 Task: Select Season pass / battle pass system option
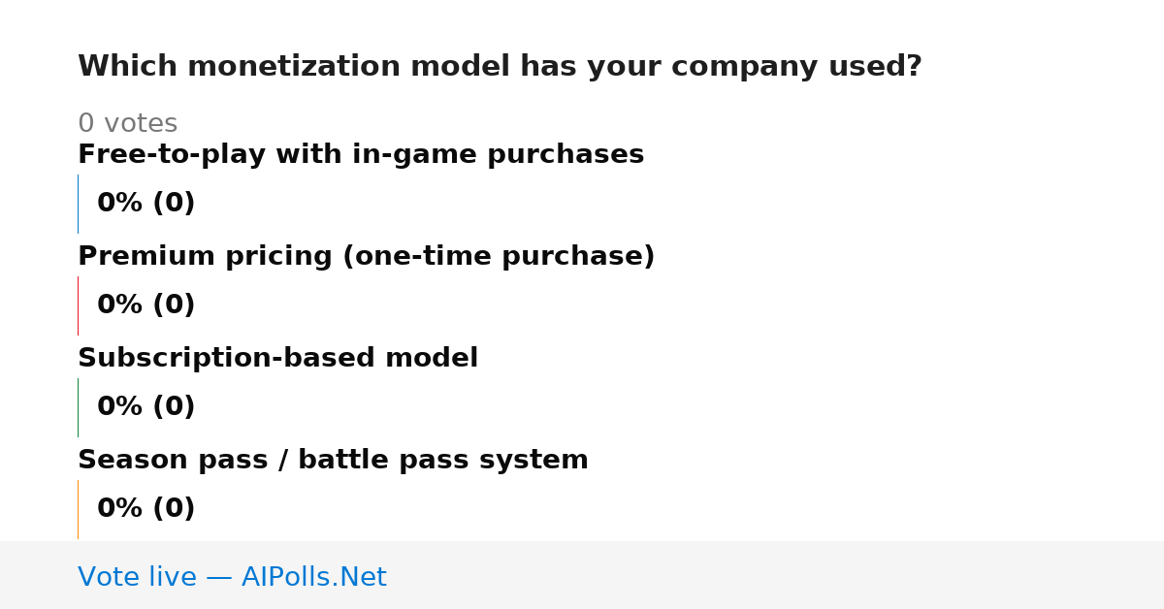tap(333, 461)
